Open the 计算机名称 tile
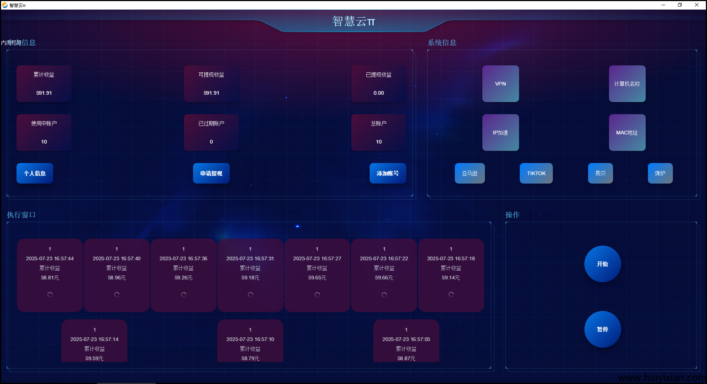This screenshot has width=707, height=384. point(627,84)
